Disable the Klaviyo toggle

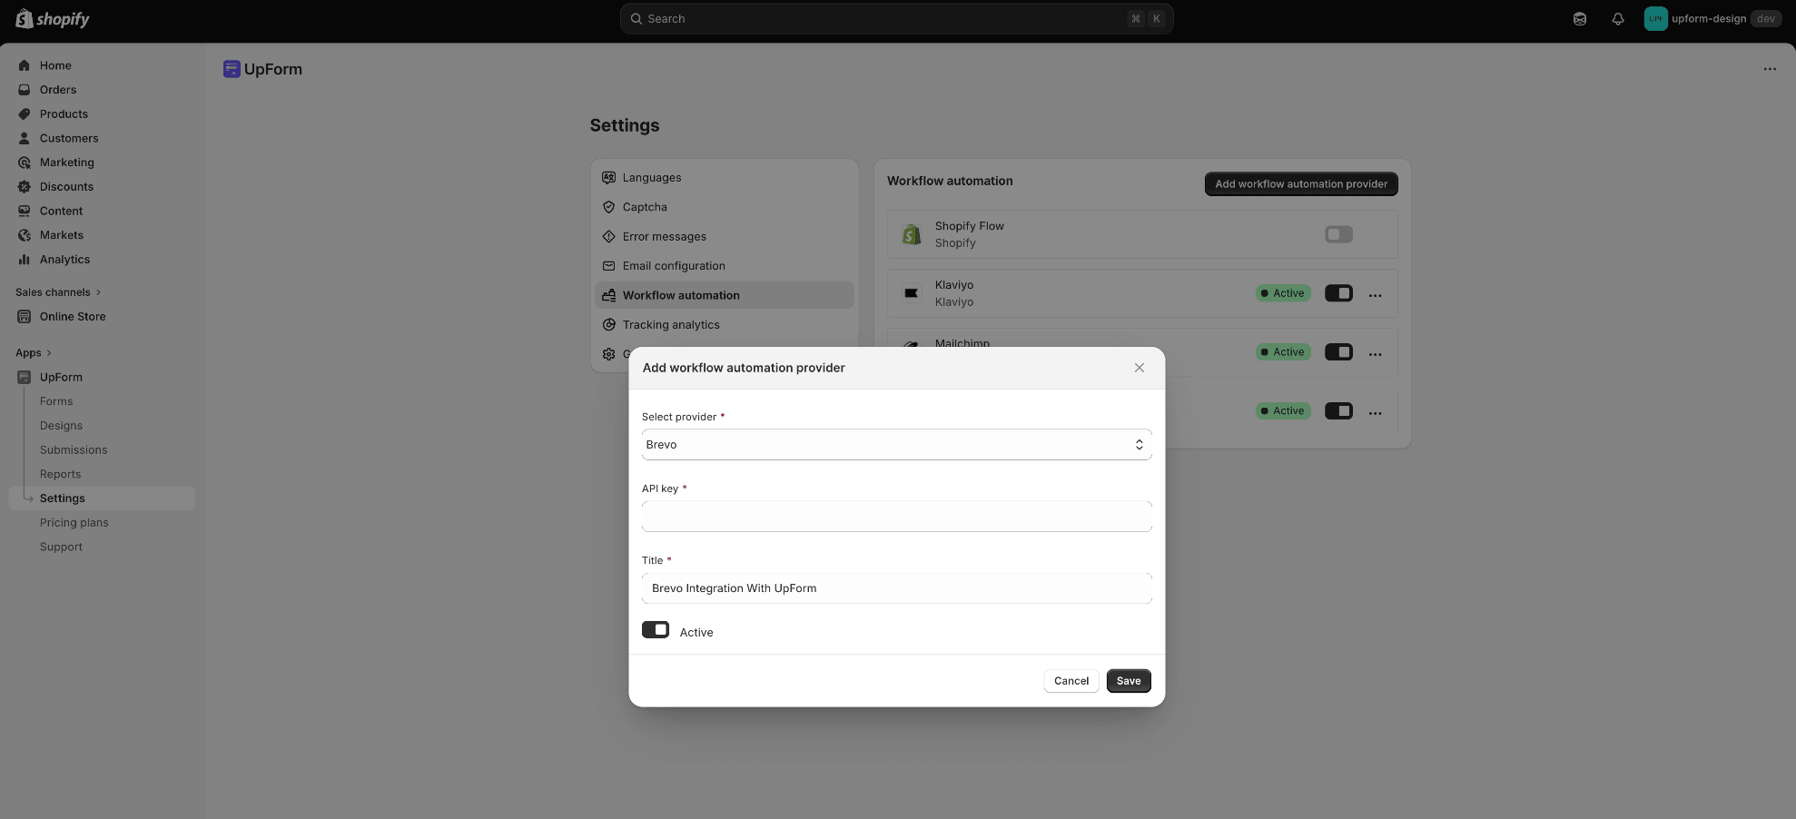1338,293
